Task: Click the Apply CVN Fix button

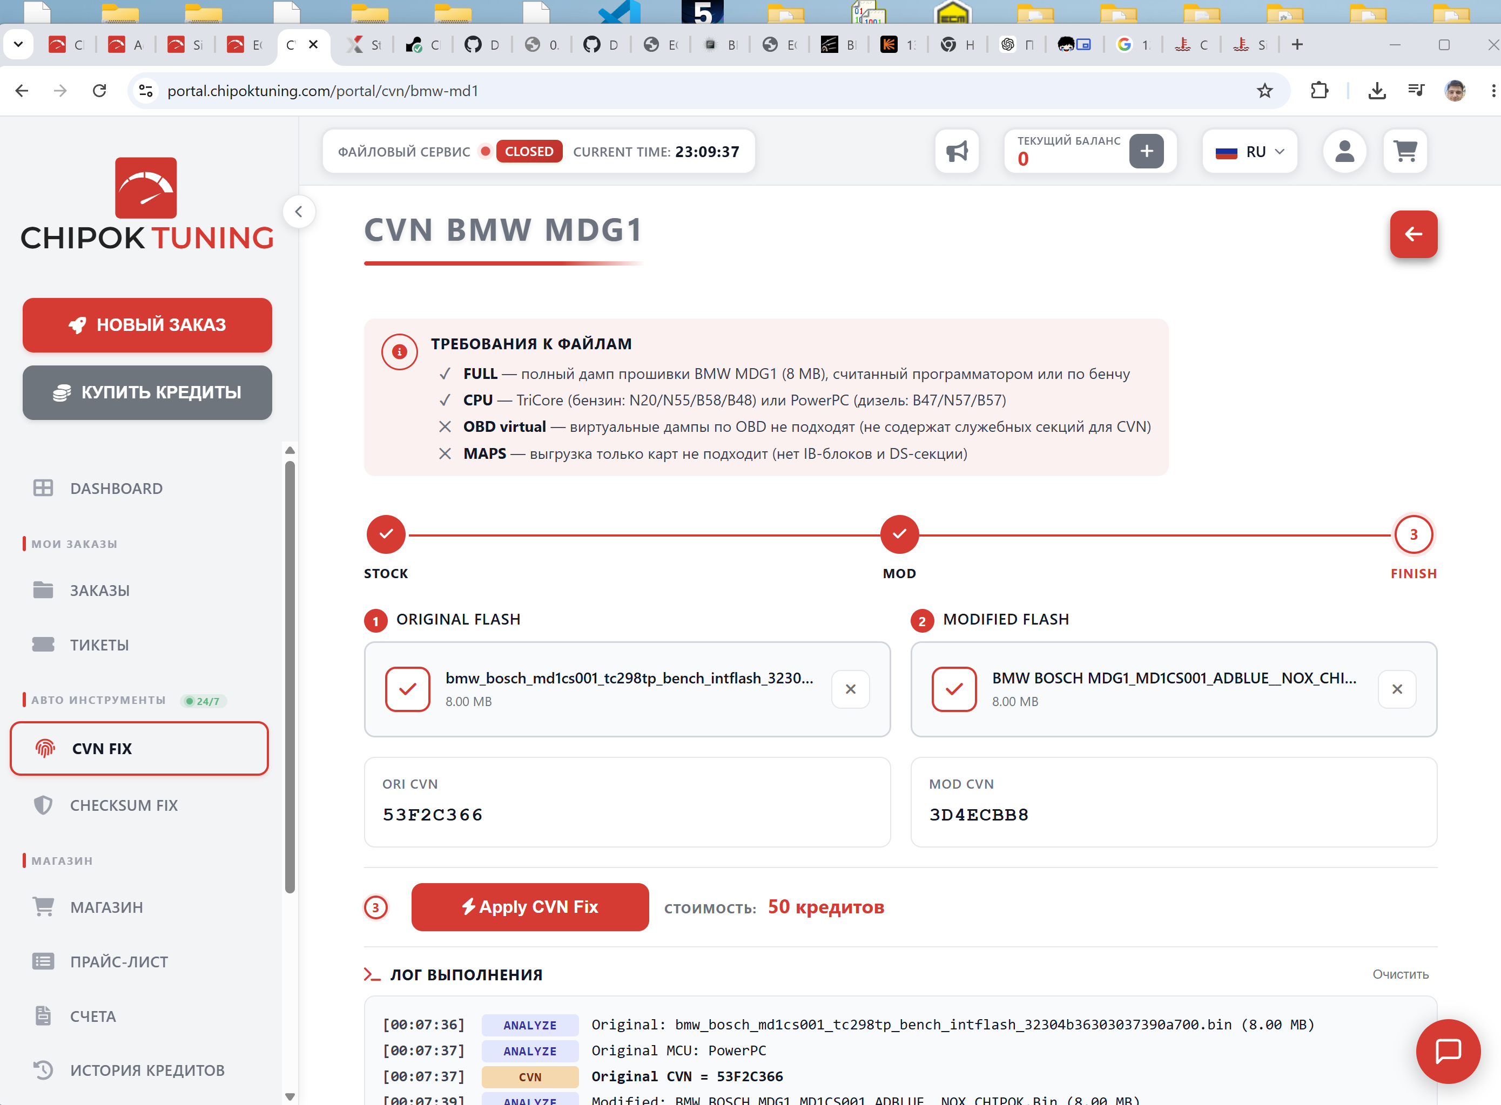Action: point(530,907)
